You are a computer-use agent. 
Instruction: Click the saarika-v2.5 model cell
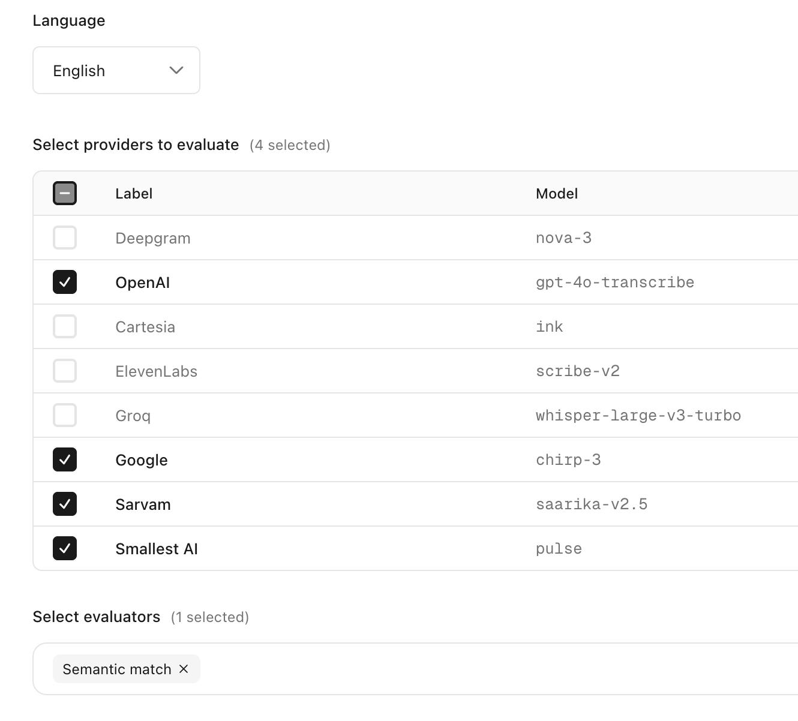coord(592,504)
